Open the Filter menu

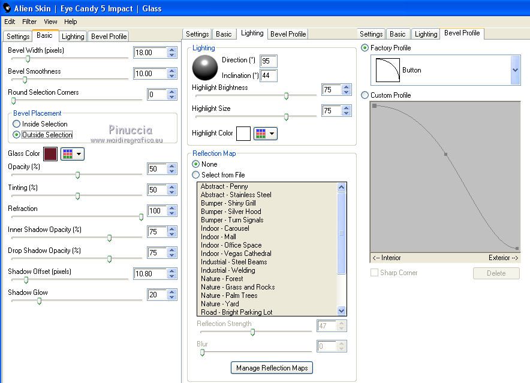click(x=29, y=22)
